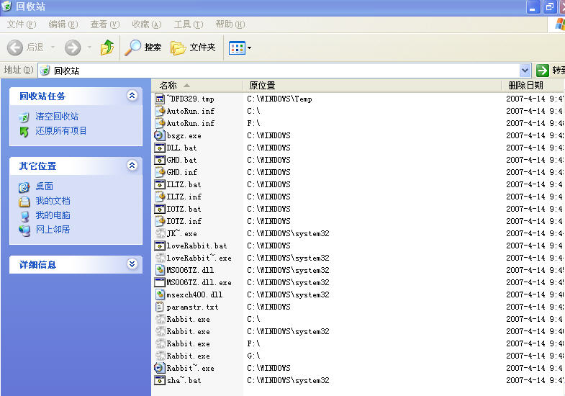Viewport: 565px width, 396px height.
Task: Select the bsgz.exe file icon
Action: pyautogui.click(x=161, y=135)
